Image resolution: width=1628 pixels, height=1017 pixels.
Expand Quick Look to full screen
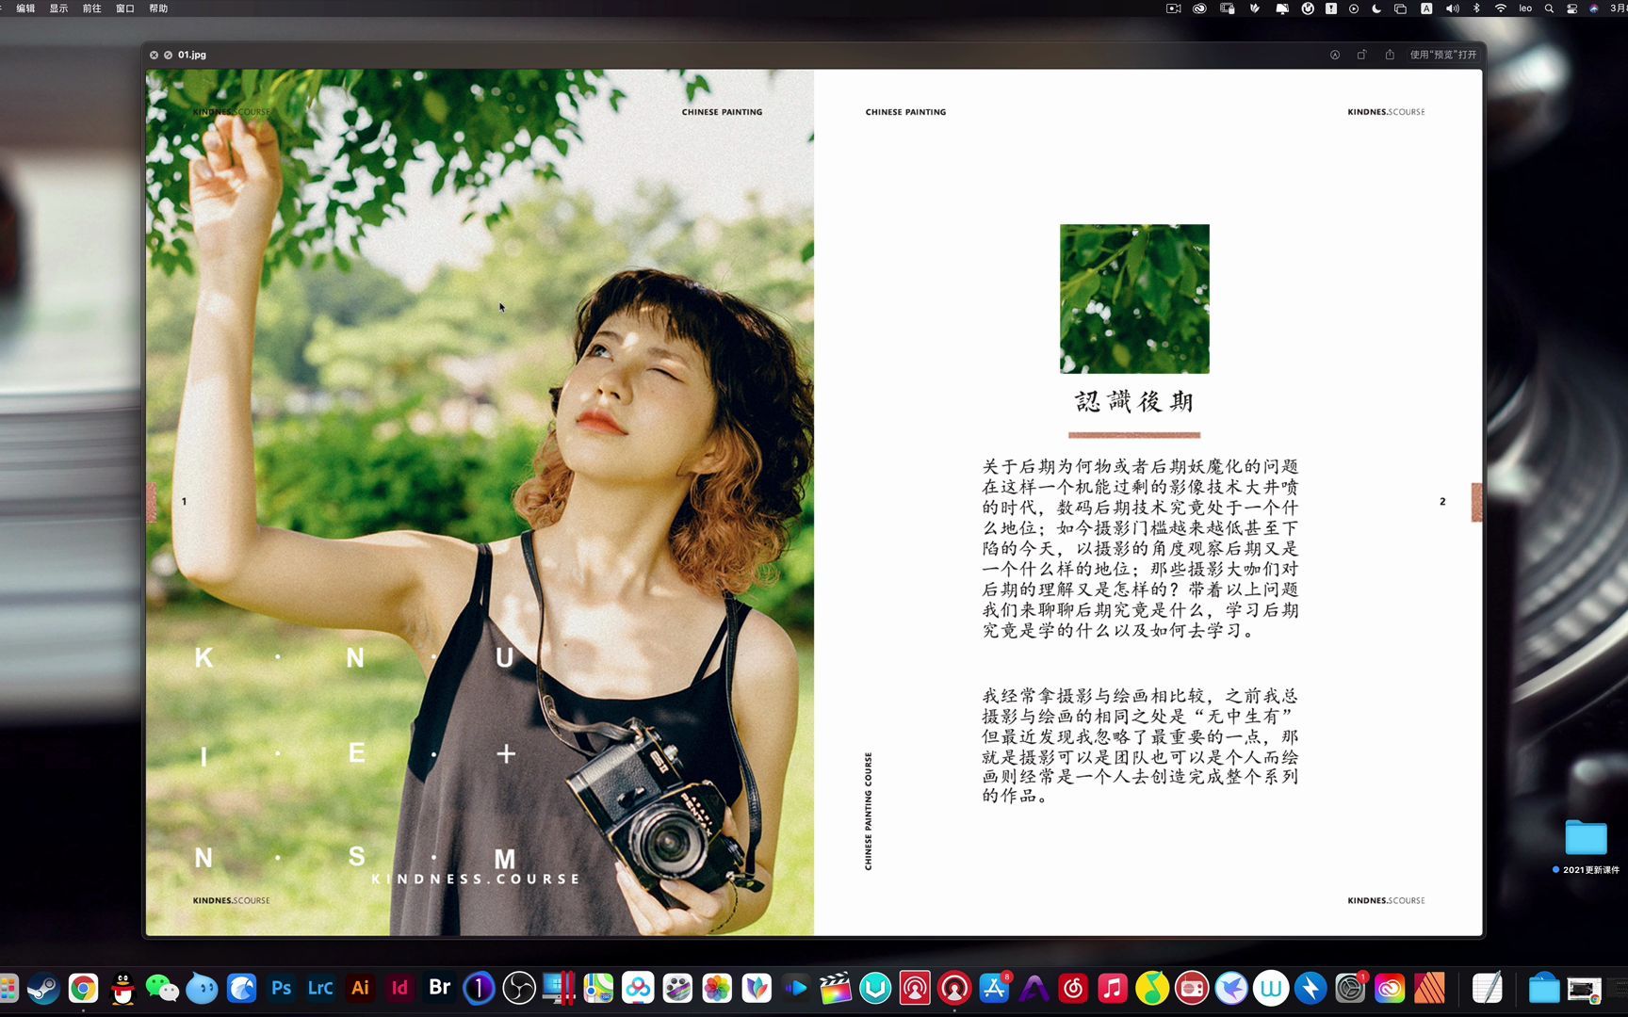pyautogui.click(x=168, y=55)
